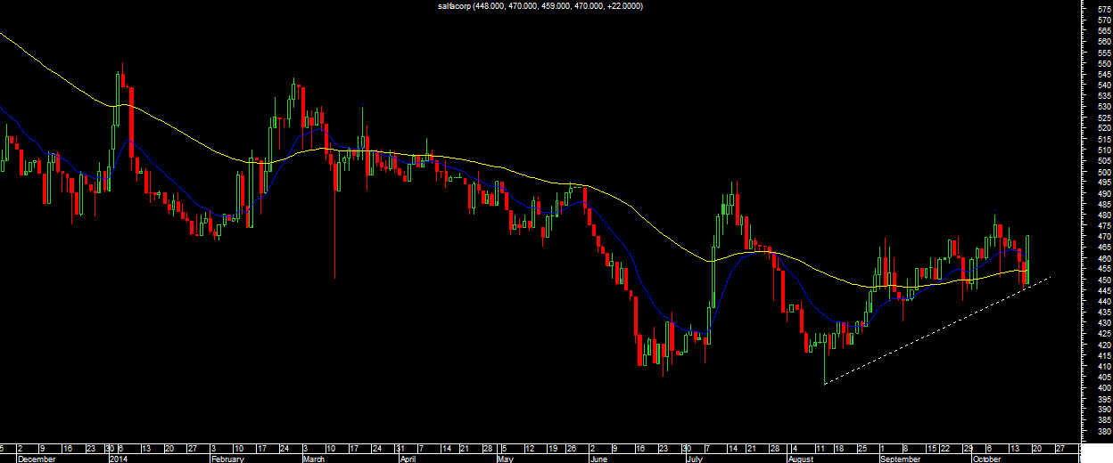Select the October month label
Image resolution: width=1113 pixels, height=463 pixels.
pyautogui.click(x=986, y=459)
